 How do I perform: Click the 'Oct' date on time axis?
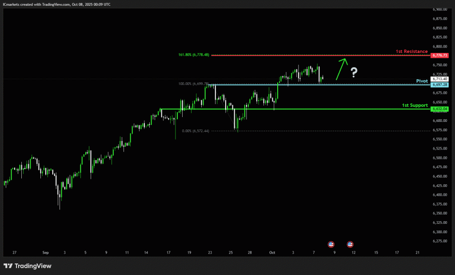272,252
